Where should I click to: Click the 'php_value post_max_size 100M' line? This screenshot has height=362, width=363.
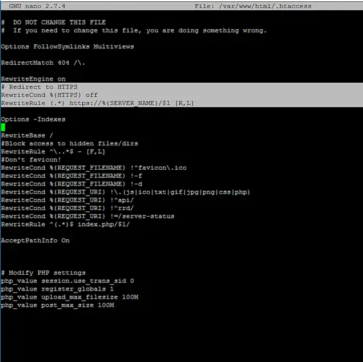(x=57, y=305)
